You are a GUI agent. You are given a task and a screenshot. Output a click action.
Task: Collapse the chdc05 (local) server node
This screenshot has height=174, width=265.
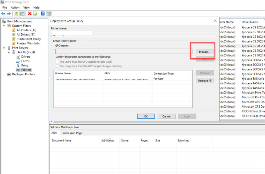tap(9, 52)
